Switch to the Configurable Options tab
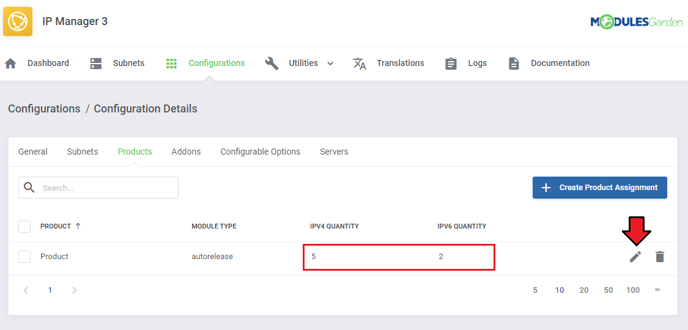Screen dimensions: 688x330 click(x=260, y=152)
